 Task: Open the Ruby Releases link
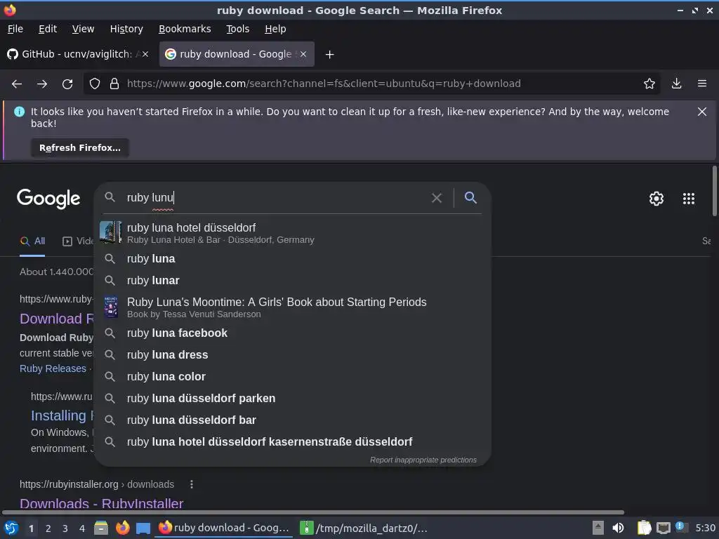[53, 369]
